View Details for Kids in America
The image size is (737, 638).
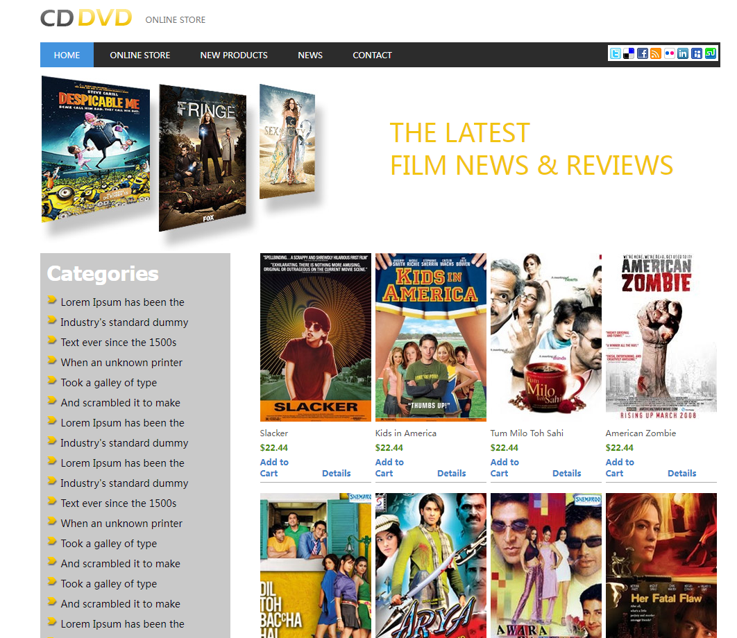coord(451,473)
